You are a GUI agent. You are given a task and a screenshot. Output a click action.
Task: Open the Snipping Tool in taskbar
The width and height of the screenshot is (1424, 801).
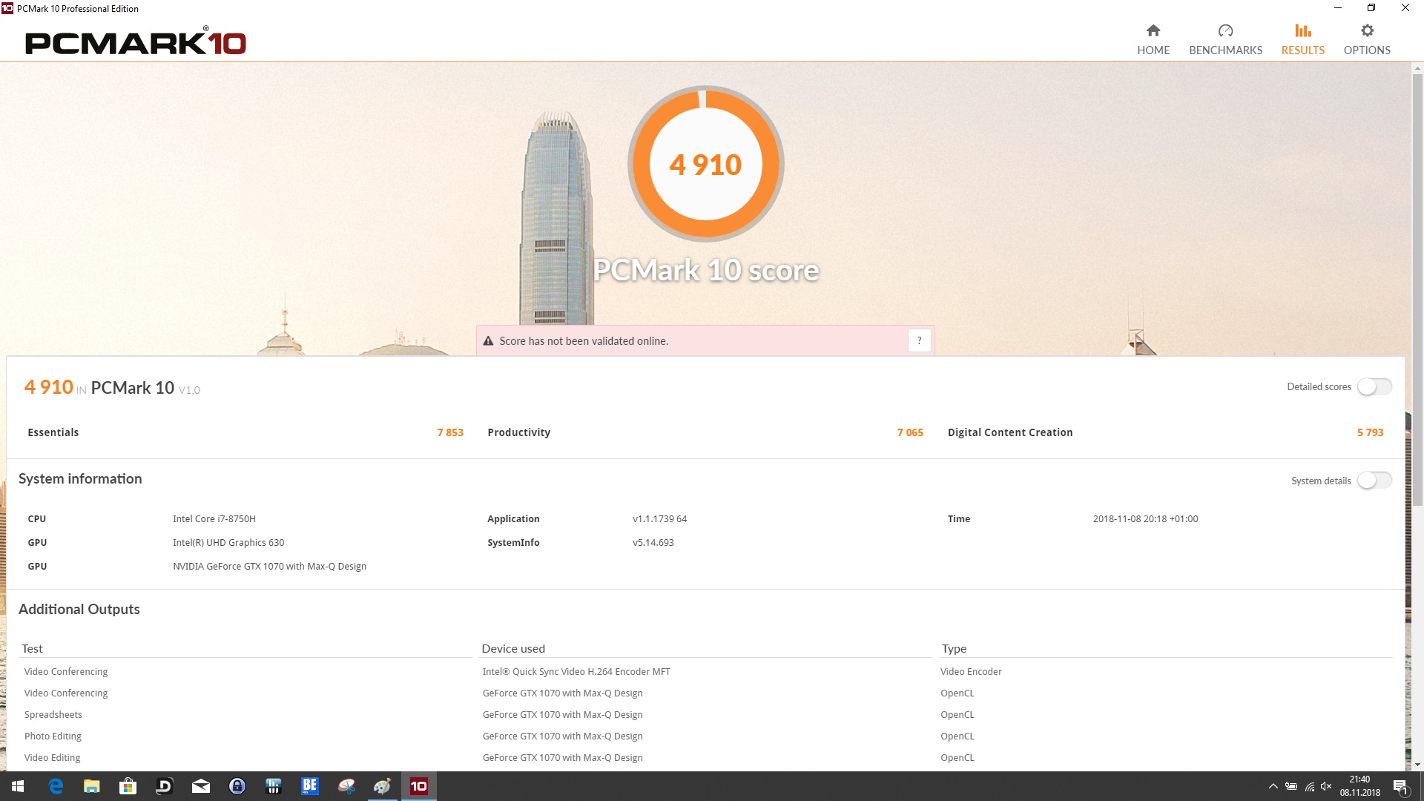tap(346, 786)
